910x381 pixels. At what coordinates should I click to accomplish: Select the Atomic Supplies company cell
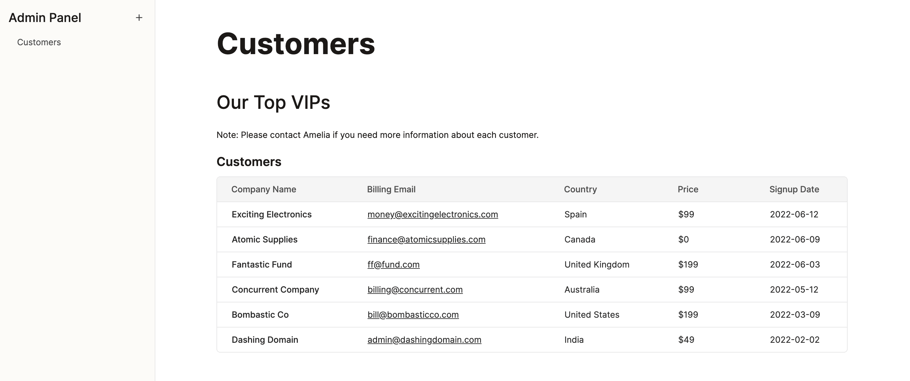click(264, 239)
